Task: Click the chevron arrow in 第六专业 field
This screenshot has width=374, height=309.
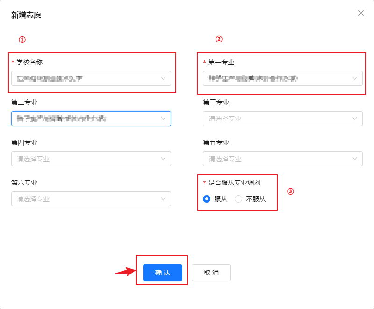Action: [163, 199]
